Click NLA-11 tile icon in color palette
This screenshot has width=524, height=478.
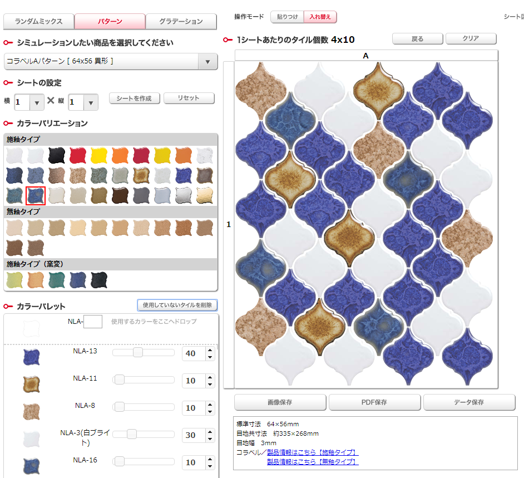[x=31, y=384]
